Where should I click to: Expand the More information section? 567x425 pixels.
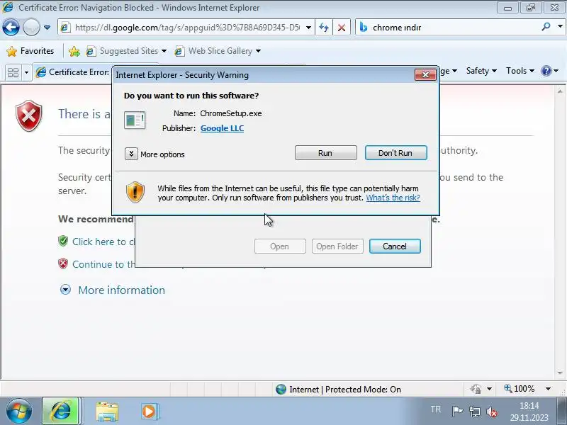click(65, 290)
